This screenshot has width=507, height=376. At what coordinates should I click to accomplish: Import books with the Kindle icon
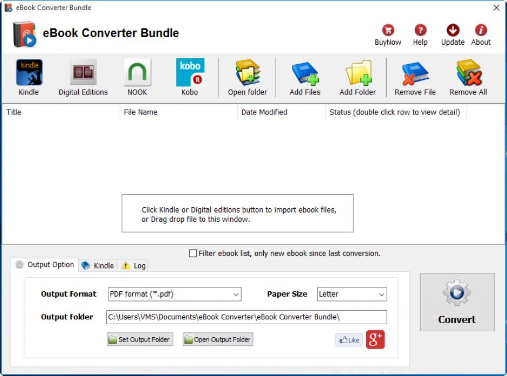(29, 78)
